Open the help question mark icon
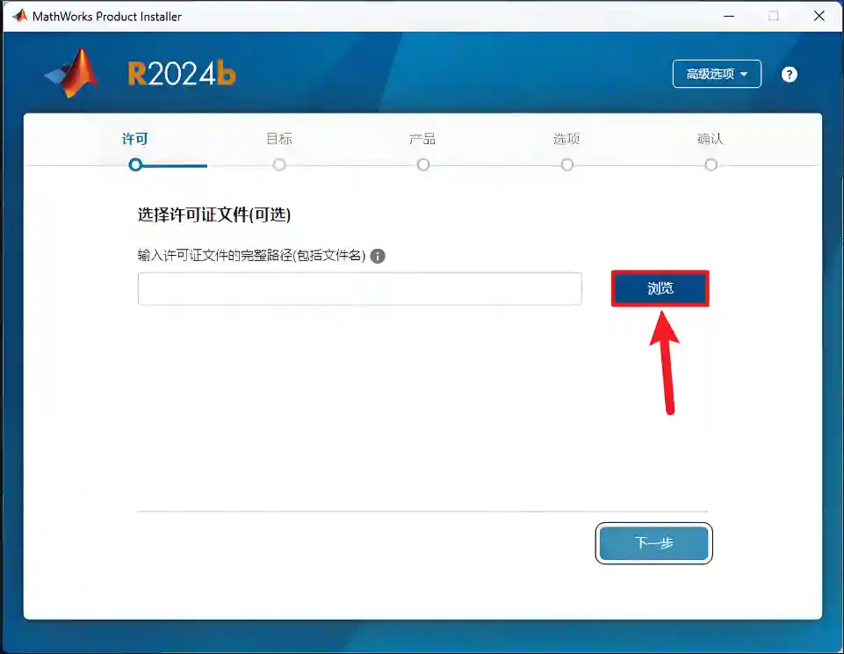This screenshot has width=844, height=654. tap(790, 75)
